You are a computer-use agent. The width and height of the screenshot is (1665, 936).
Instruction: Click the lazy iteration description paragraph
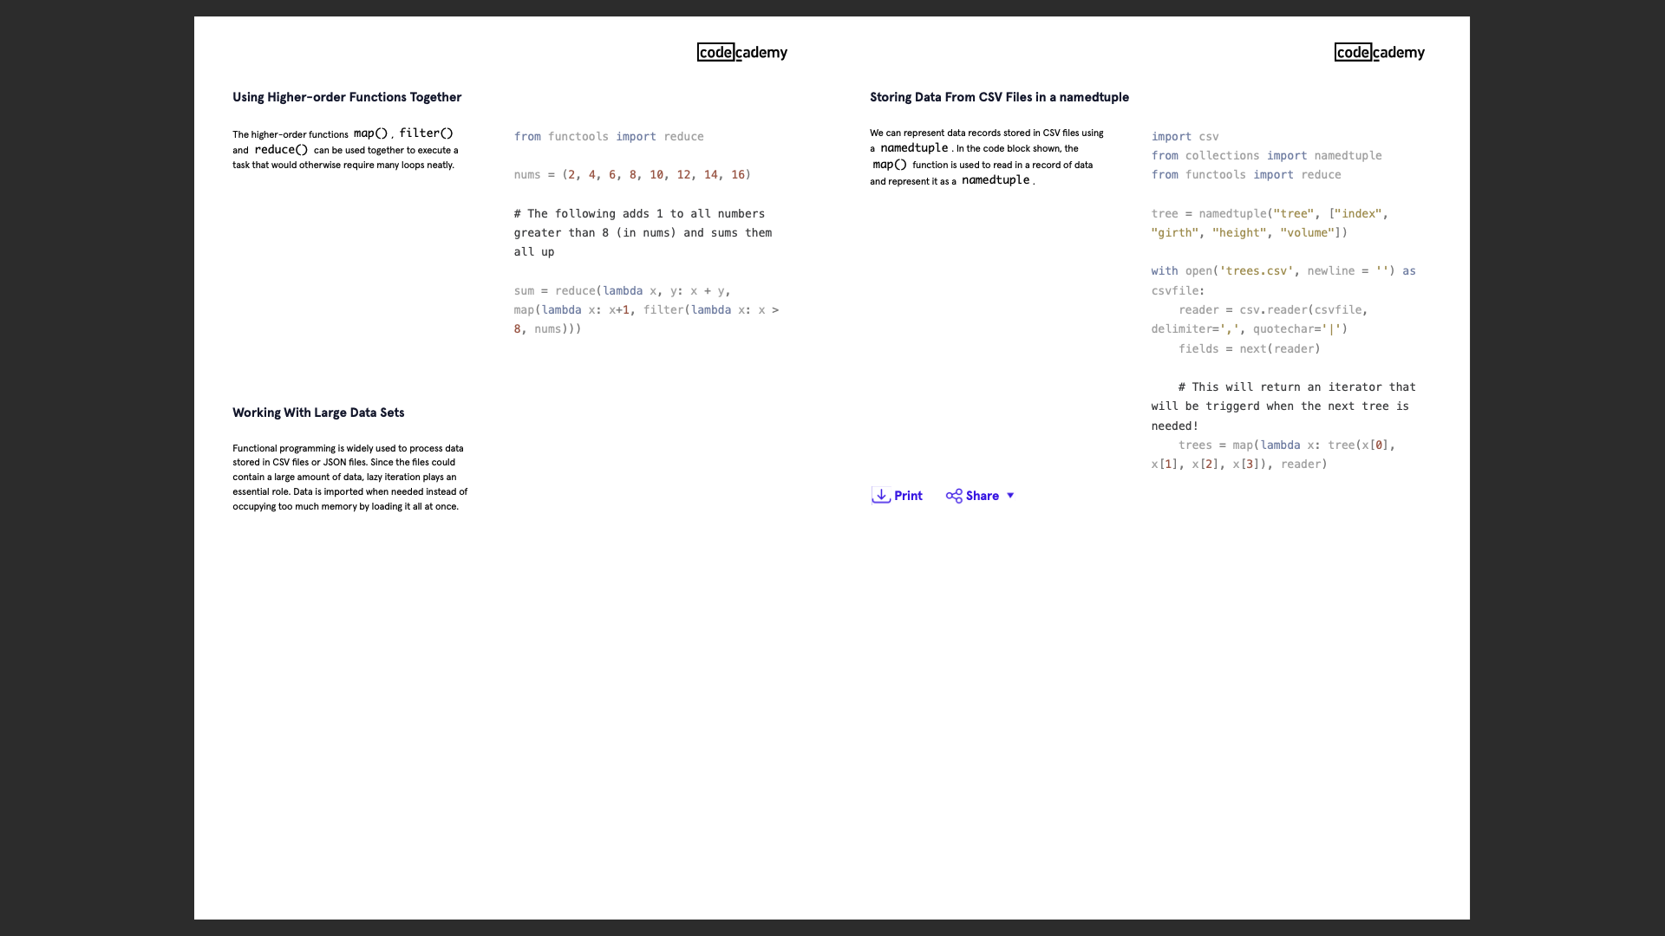349,478
